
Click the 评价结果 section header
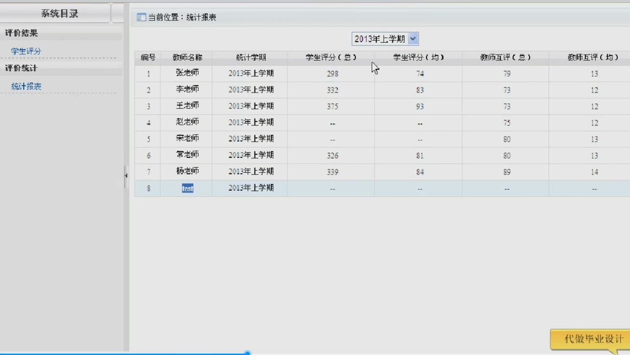(x=21, y=33)
